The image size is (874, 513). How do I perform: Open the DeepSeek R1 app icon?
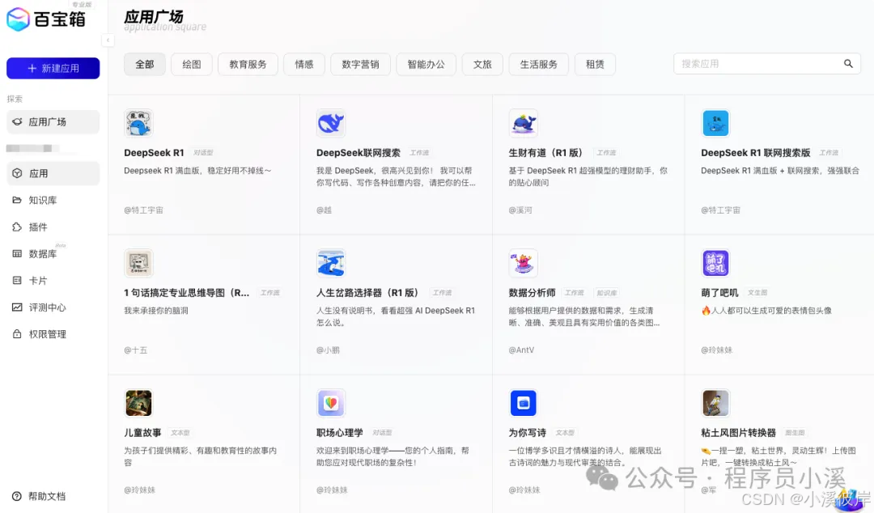(x=139, y=123)
